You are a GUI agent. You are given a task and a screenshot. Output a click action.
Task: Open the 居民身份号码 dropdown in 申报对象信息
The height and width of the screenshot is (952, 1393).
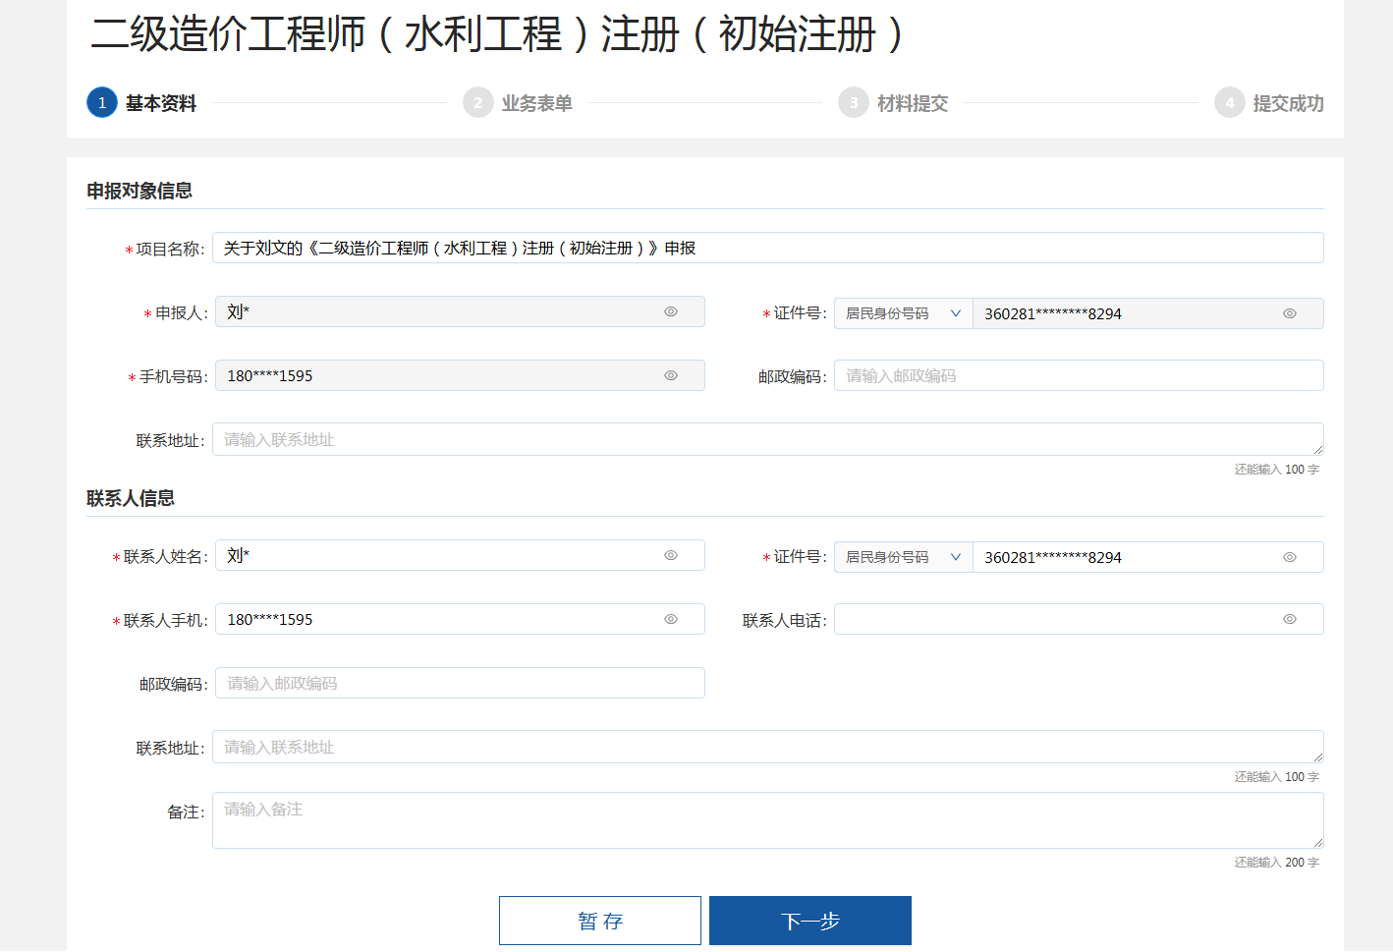tap(902, 312)
